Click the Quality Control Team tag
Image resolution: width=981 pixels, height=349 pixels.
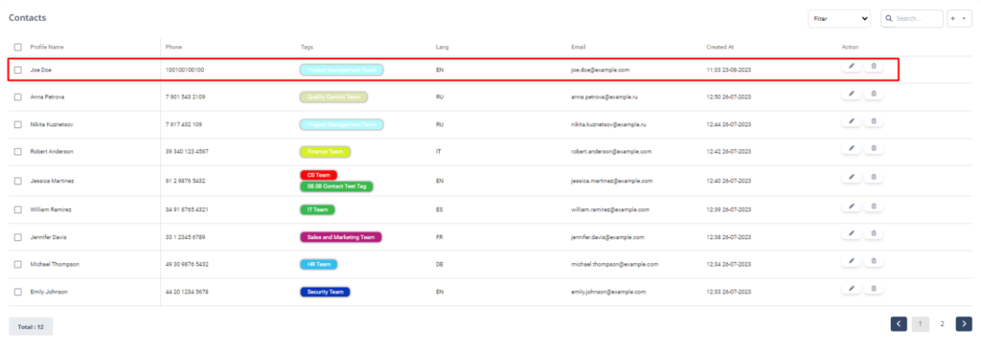coord(333,98)
